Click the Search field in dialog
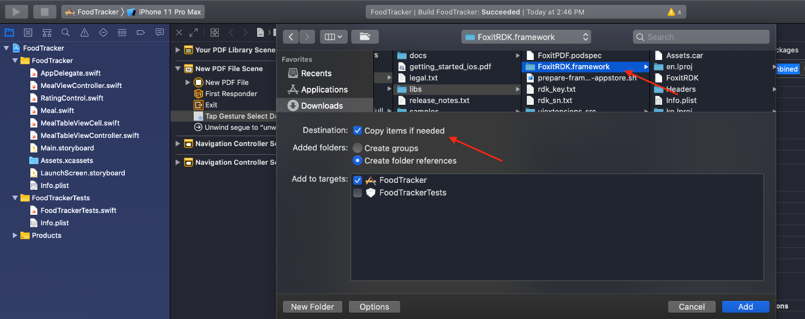 point(701,37)
